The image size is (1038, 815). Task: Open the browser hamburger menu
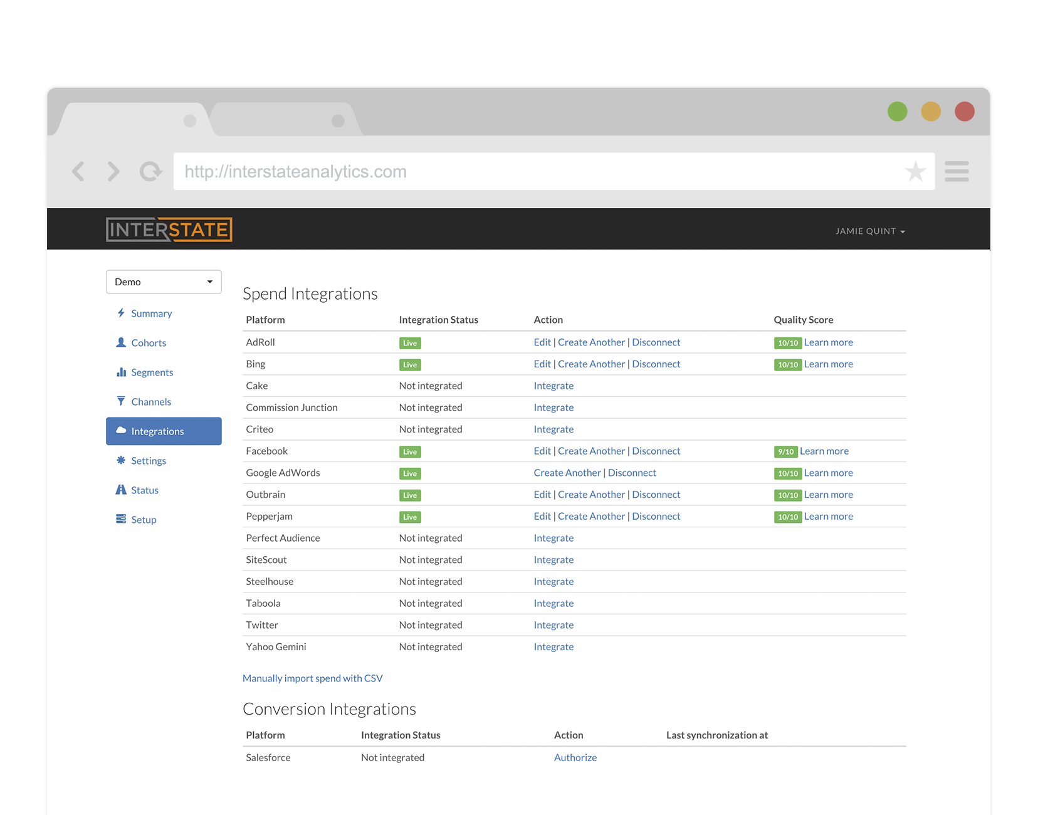pos(957,171)
